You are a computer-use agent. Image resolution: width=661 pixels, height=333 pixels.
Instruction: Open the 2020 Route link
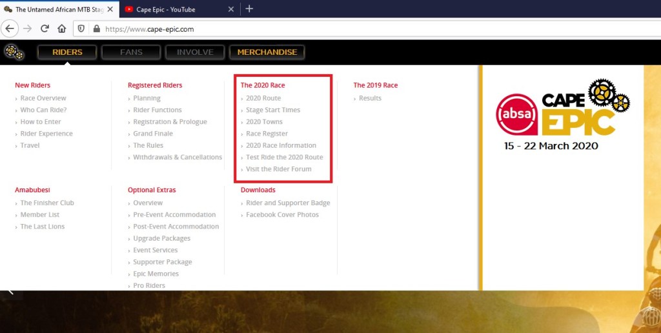click(x=263, y=98)
